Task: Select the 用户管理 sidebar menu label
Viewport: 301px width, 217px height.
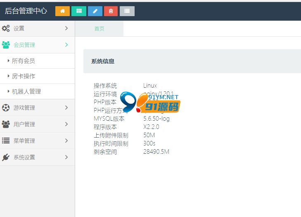Action: point(24,124)
